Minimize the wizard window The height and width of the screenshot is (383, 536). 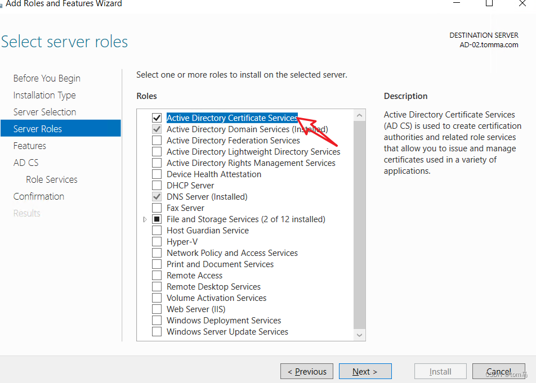tap(457, 3)
